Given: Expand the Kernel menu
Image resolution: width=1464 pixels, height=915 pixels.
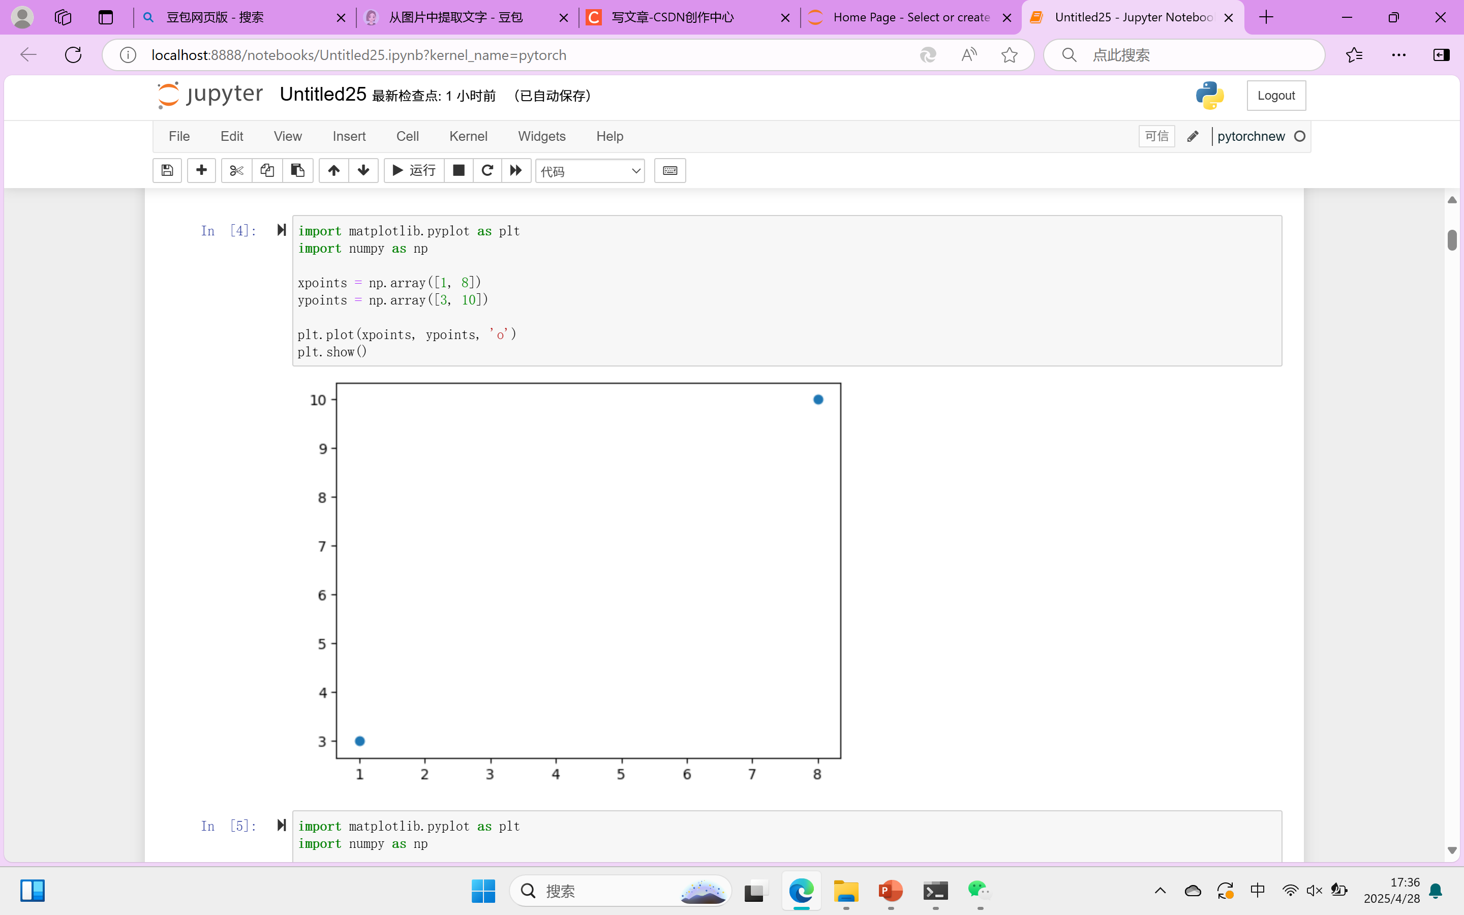Looking at the screenshot, I should [468, 136].
